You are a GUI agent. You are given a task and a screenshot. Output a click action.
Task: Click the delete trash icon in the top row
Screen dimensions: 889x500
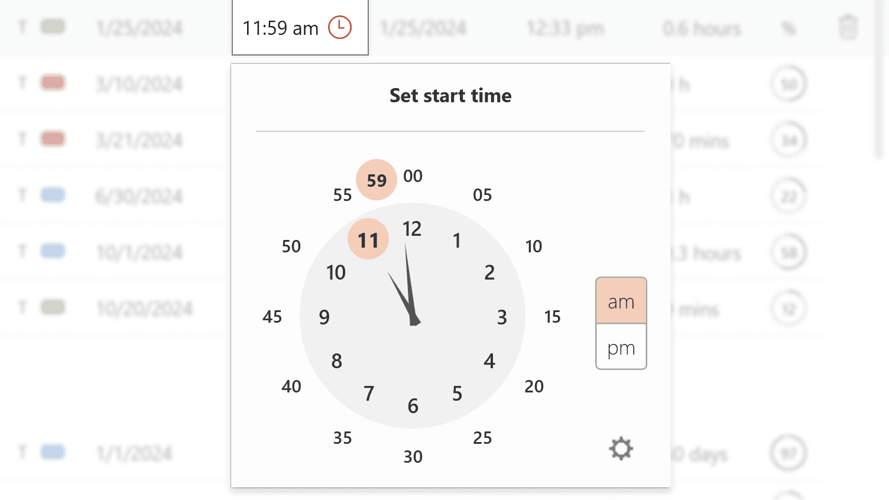tap(847, 27)
